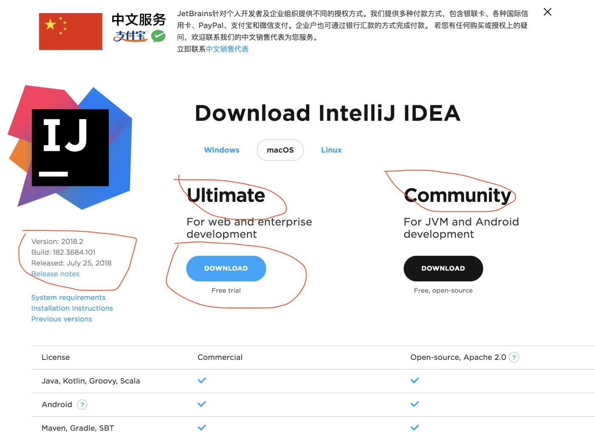
Task: Click Ultimate checkmark in Maven, Gradle row
Action: coord(202,427)
